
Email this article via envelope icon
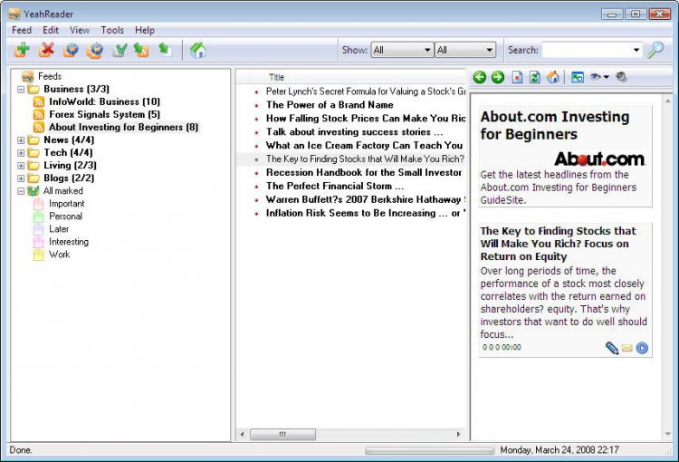click(x=627, y=348)
